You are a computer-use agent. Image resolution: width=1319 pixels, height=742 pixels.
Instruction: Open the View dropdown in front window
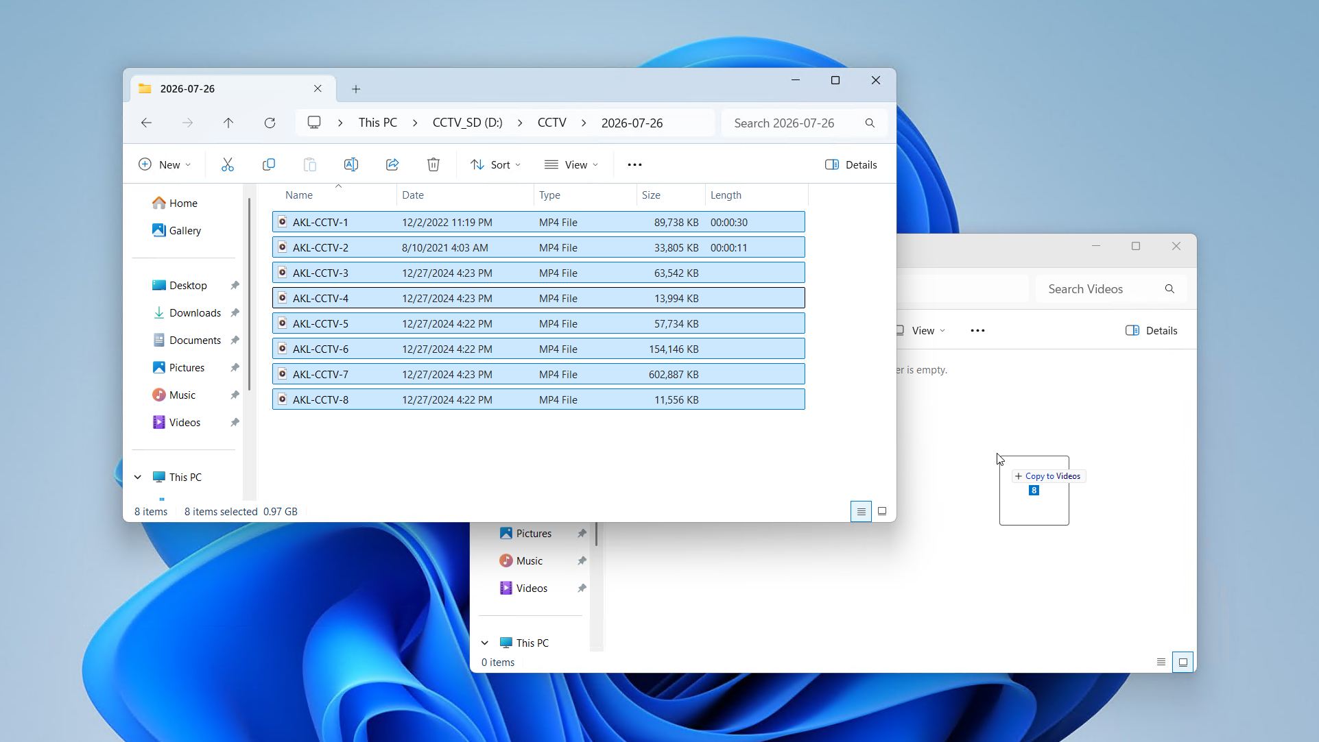[x=571, y=164]
